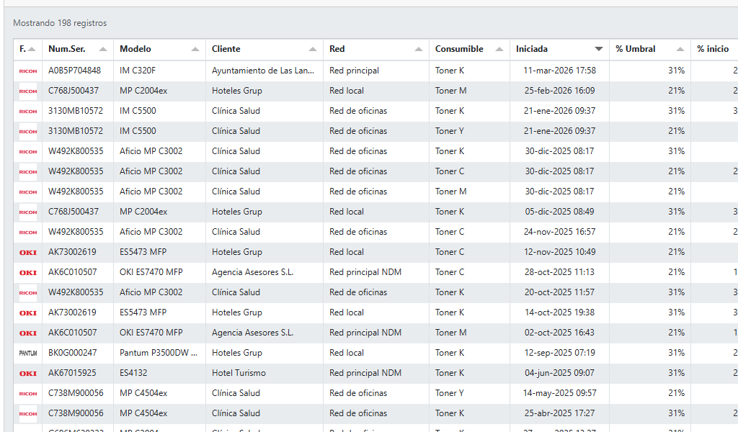Click the % Umbral column sort arrow
Image resolution: width=738 pixels, height=432 pixels.
[680, 49]
